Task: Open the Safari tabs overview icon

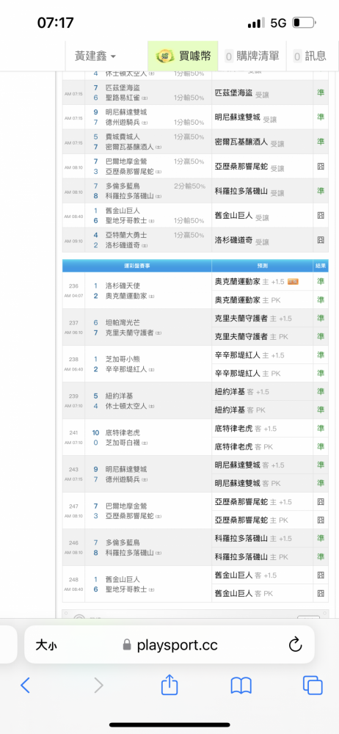Action: click(313, 686)
